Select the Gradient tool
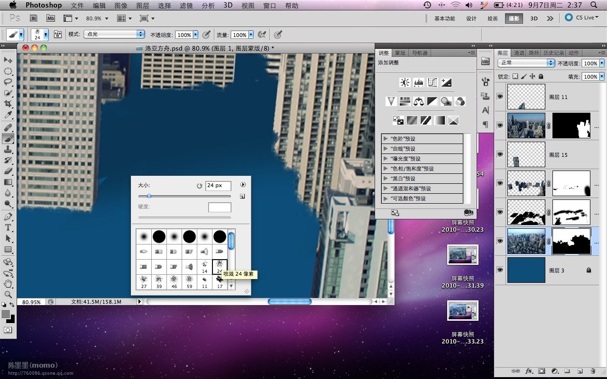The height and width of the screenshot is (379, 607). [x=8, y=182]
